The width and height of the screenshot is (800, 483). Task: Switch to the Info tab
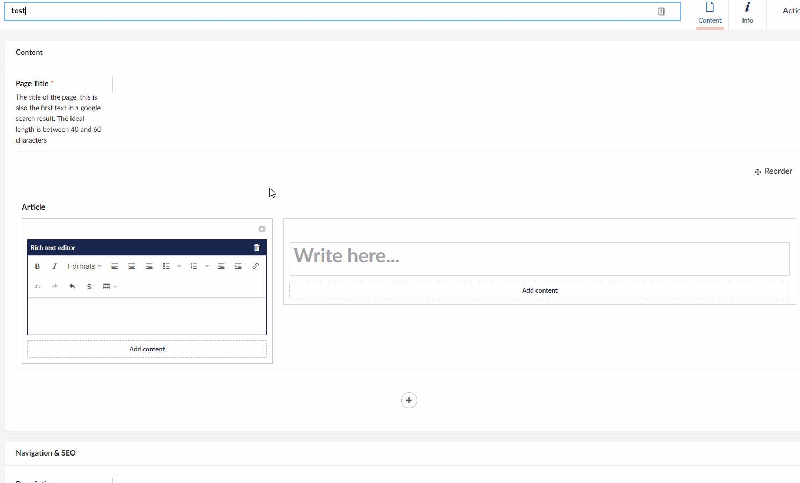(747, 15)
